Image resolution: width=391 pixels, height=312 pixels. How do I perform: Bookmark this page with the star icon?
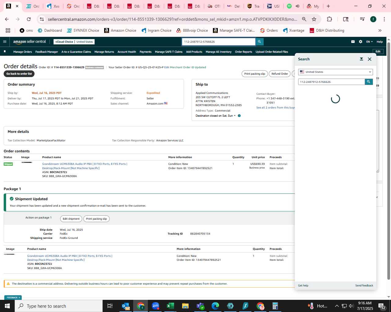click(x=314, y=19)
